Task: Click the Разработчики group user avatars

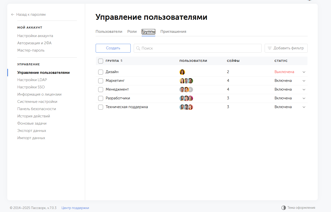Action: pyautogui.click(x=186, y=98)
